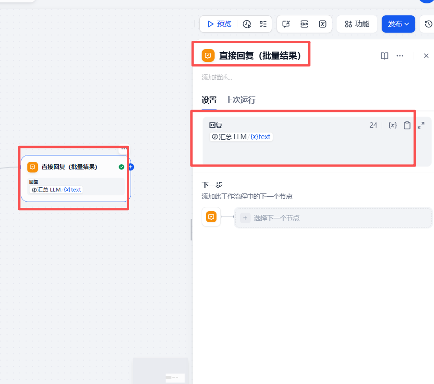
Task: Click the orange node icon in panel title
Action: click(x=208, y=56)
